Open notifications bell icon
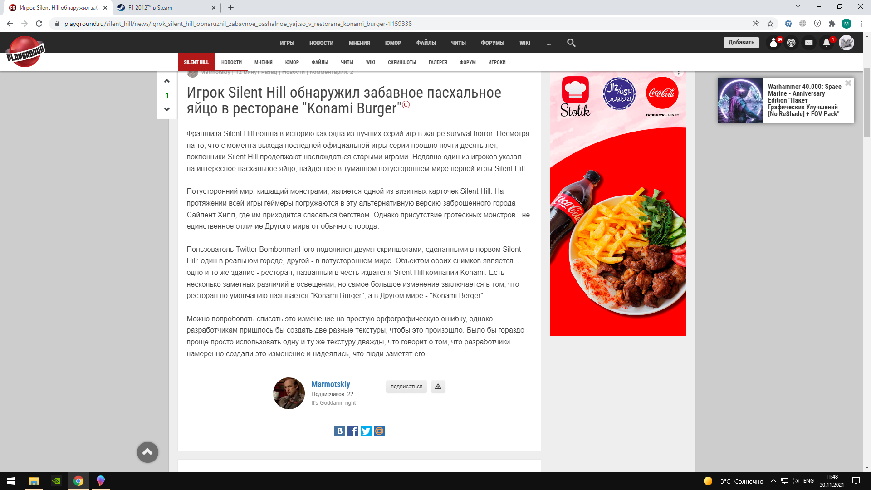 [827, 43]
